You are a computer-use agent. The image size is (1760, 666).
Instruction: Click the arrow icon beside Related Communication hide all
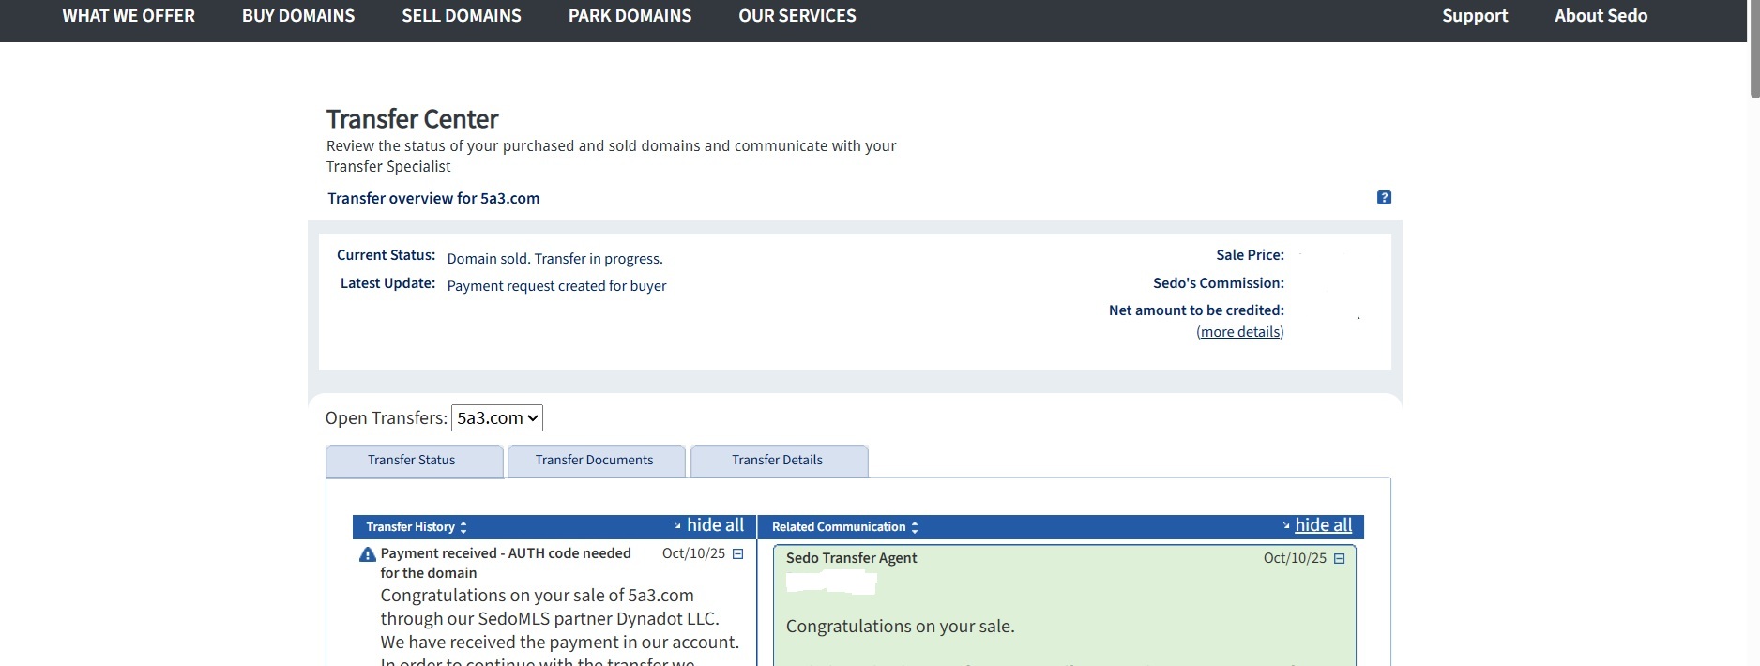[x=1286, y=526]
